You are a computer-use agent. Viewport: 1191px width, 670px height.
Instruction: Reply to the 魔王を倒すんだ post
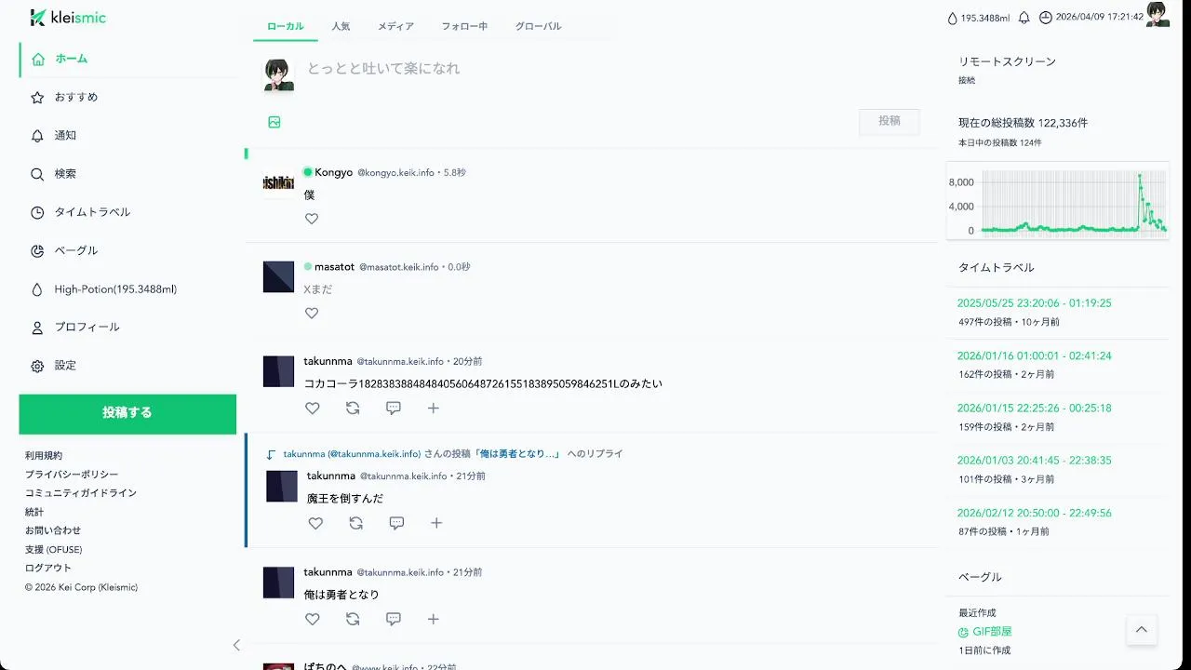point(396,523)
